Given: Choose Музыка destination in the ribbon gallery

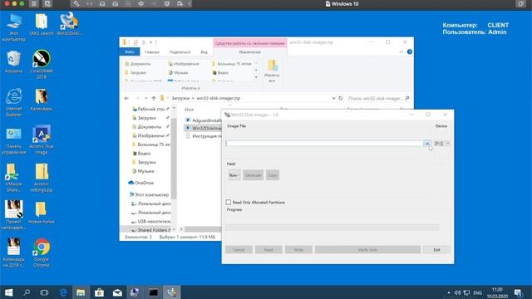Looking at the screenshot, I should 178,72.
